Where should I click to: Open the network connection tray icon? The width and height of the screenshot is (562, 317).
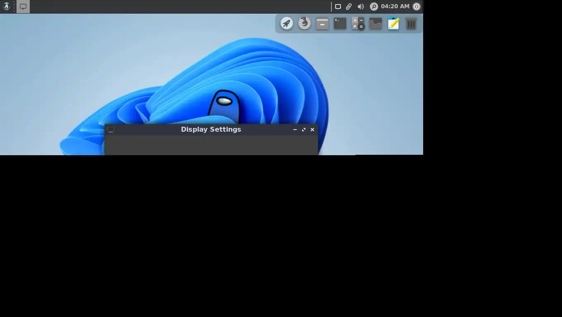(x=338, y=7)
